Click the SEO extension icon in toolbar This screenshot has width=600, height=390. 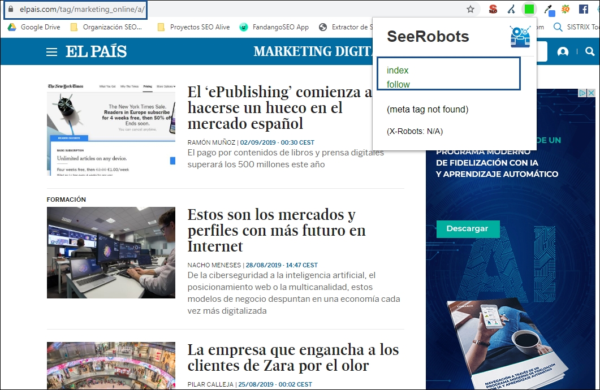pos(493,9)
